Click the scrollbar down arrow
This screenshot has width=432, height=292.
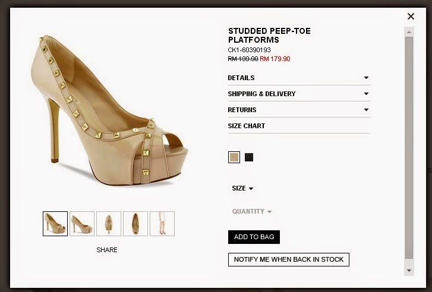(x=409, y=271)
